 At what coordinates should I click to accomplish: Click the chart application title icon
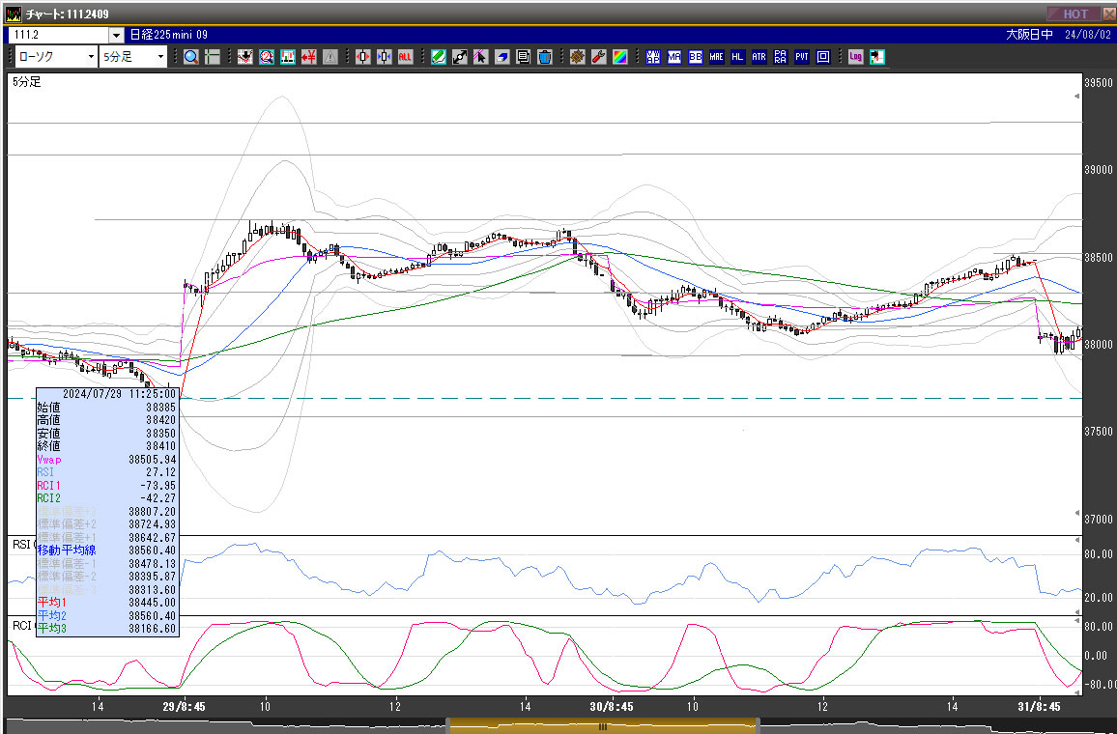(14, 14)
